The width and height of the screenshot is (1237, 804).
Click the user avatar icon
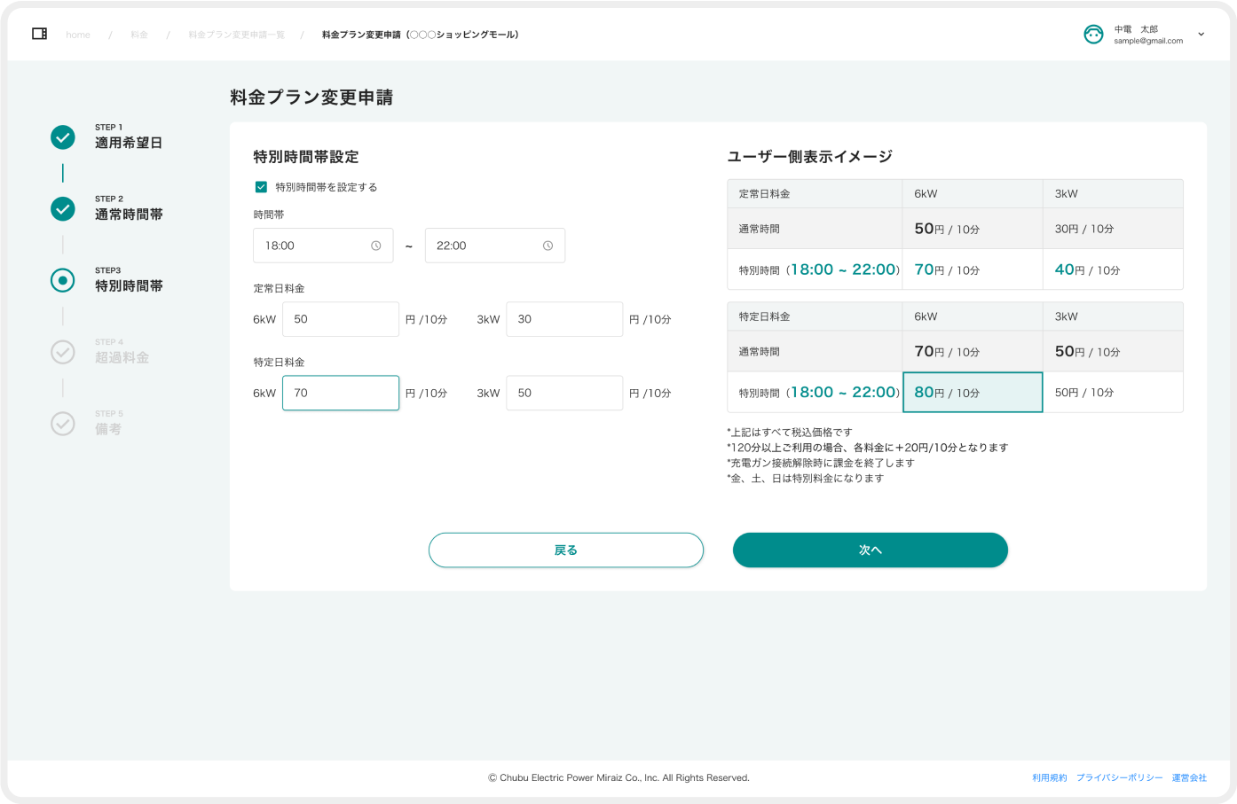click(1094, 34)
